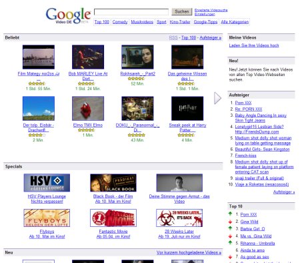Image resolution: width=300 pixels, height=263 pixels.
Task: Click the Suchen search button
Action: pos(182,11)
